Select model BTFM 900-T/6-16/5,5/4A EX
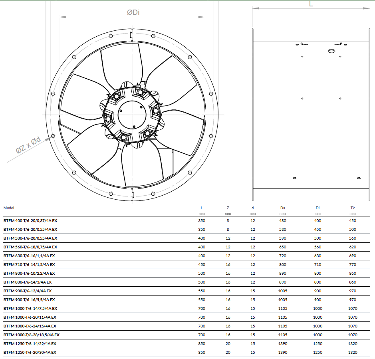This screenshot has width=375, height=359. tap(29, 299)
